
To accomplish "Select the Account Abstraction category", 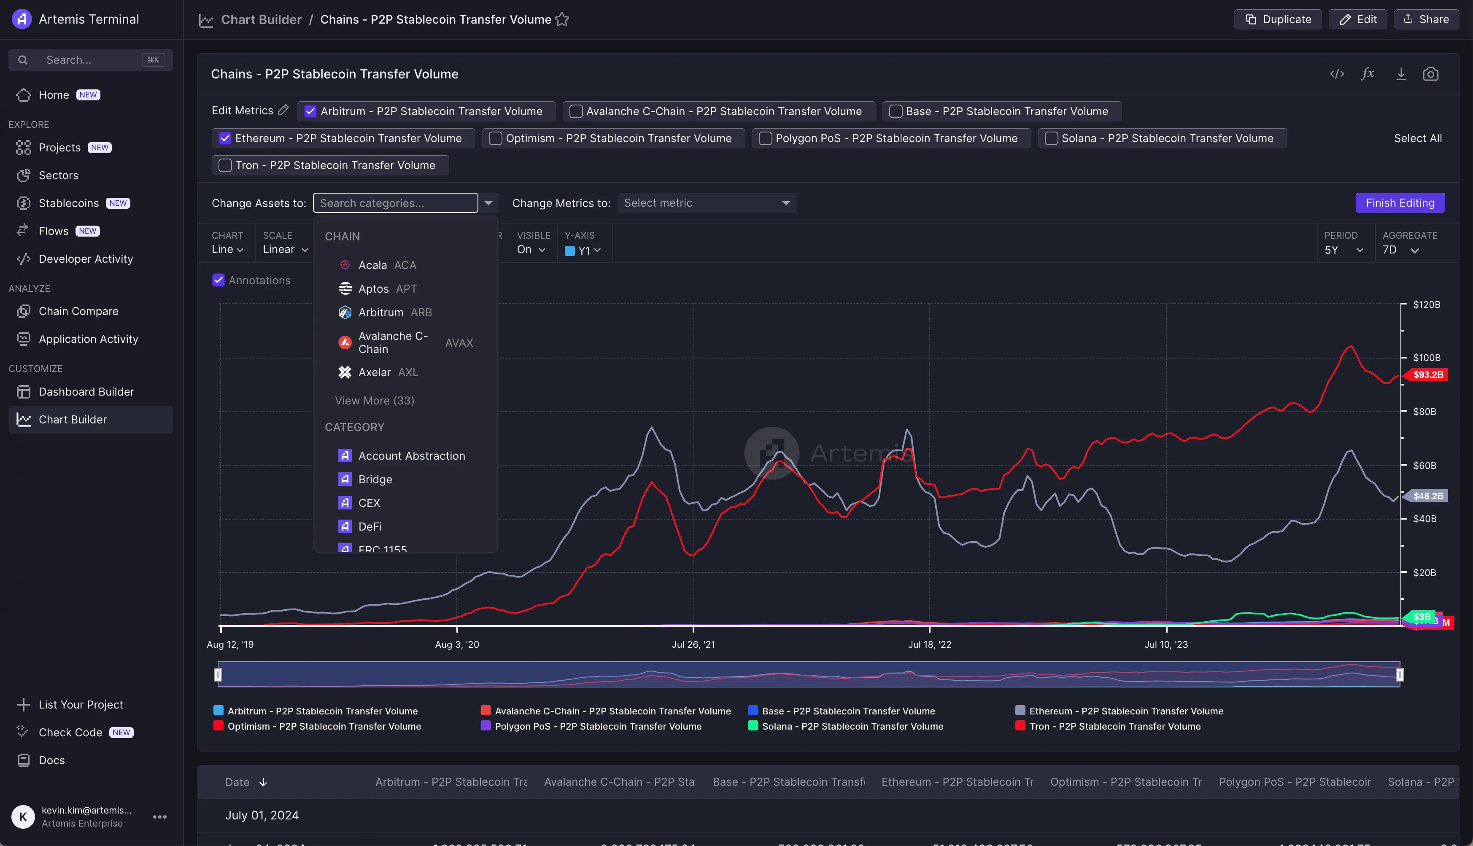I will click(x=406, y=455).
